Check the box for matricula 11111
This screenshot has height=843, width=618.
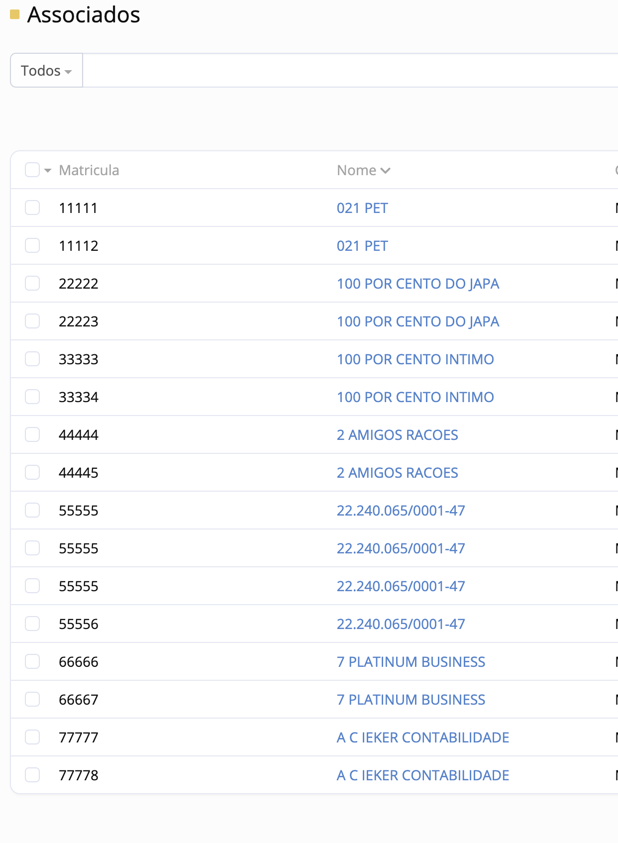tap(32, 208)
